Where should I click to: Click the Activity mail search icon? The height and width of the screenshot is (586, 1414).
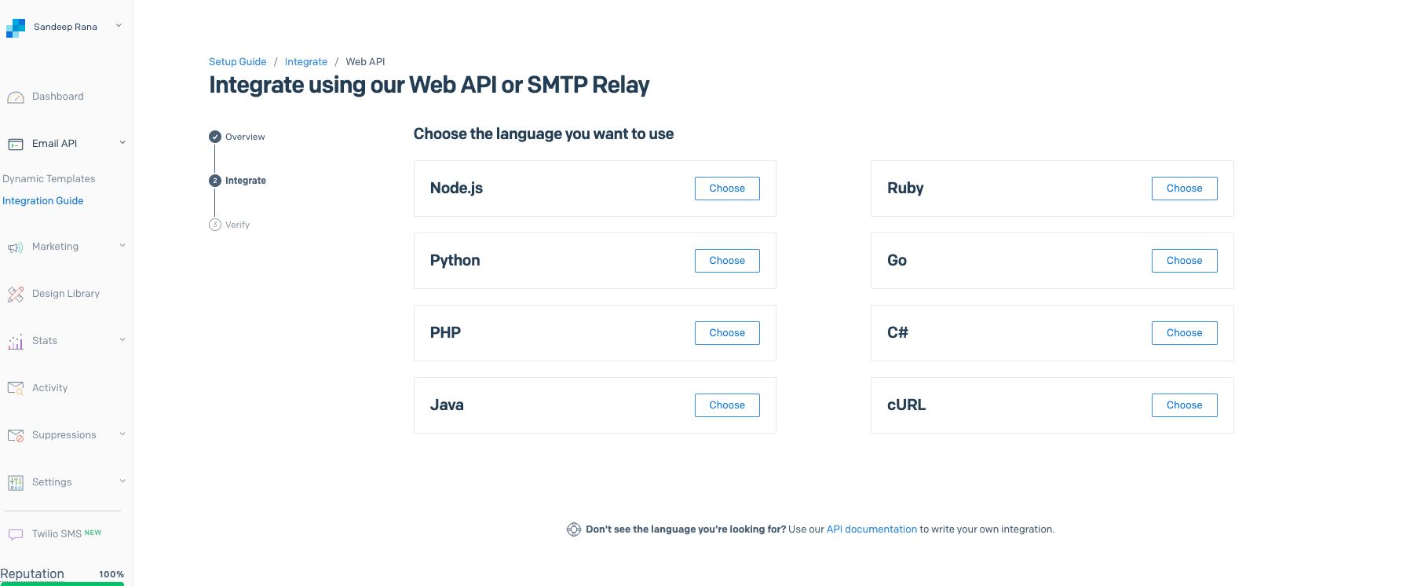(x=16, y=388)
